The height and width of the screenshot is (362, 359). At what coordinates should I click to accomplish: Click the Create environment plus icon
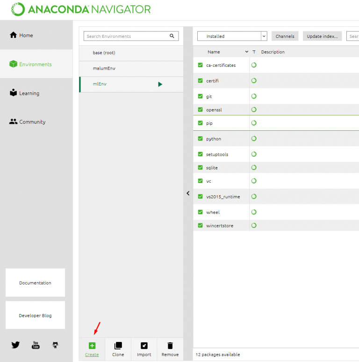click(x=92, y=346)
